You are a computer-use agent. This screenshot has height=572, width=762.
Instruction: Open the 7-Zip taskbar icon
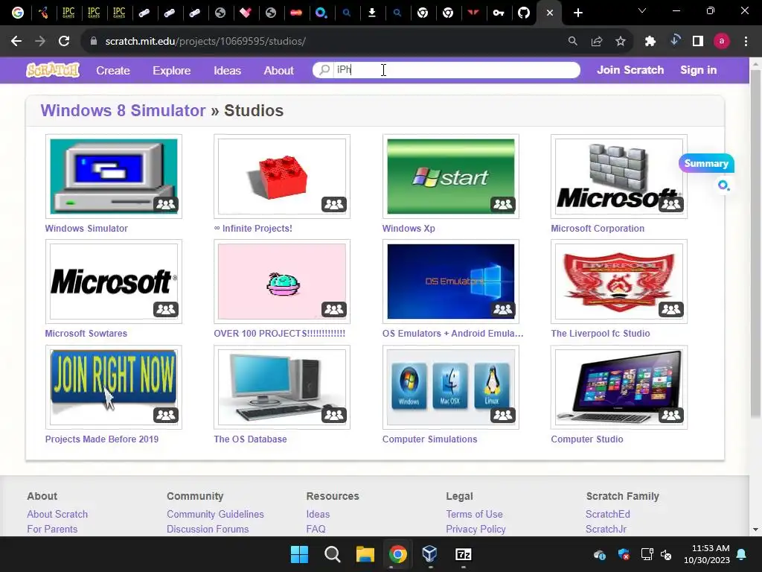(x=463, y=554)
